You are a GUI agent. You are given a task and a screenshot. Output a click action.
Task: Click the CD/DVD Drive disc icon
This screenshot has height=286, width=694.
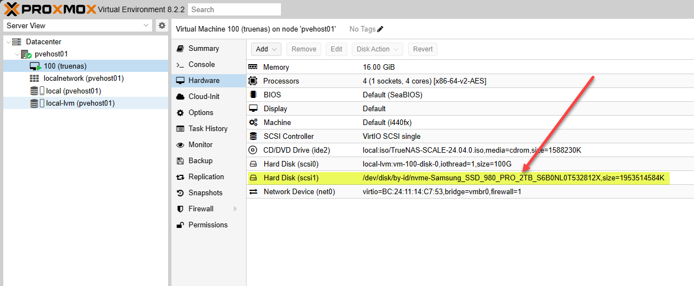253,150
